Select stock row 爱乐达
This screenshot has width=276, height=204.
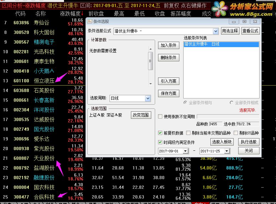[42, 139]
